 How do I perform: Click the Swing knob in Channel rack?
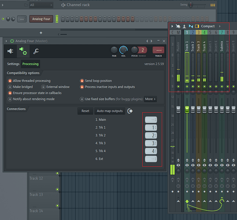pos(191,5)
